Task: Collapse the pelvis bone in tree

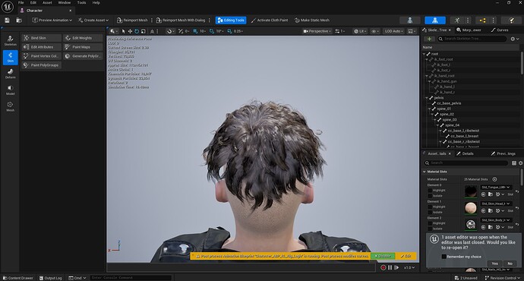Action: pyautogui.click(x=427, y=98)
